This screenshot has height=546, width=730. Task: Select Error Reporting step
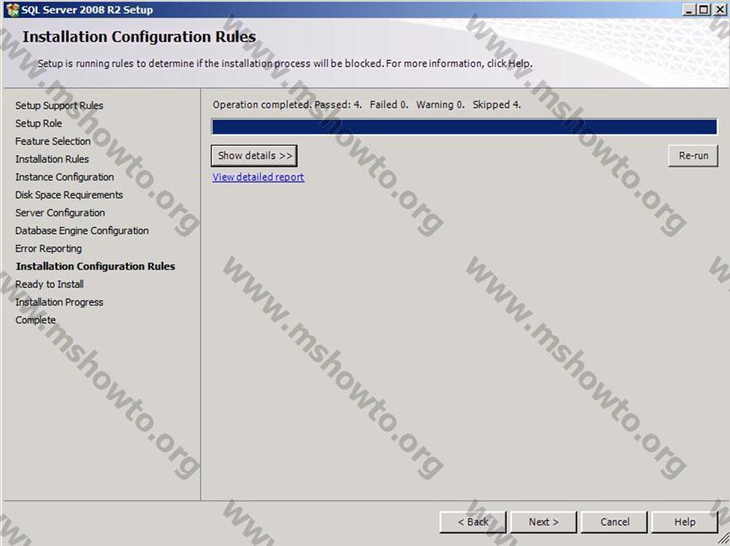(49, 249)
